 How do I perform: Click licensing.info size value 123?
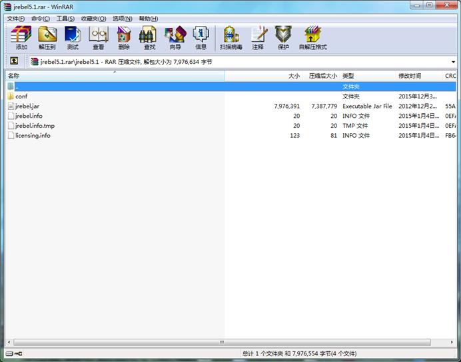pos(295,135)
